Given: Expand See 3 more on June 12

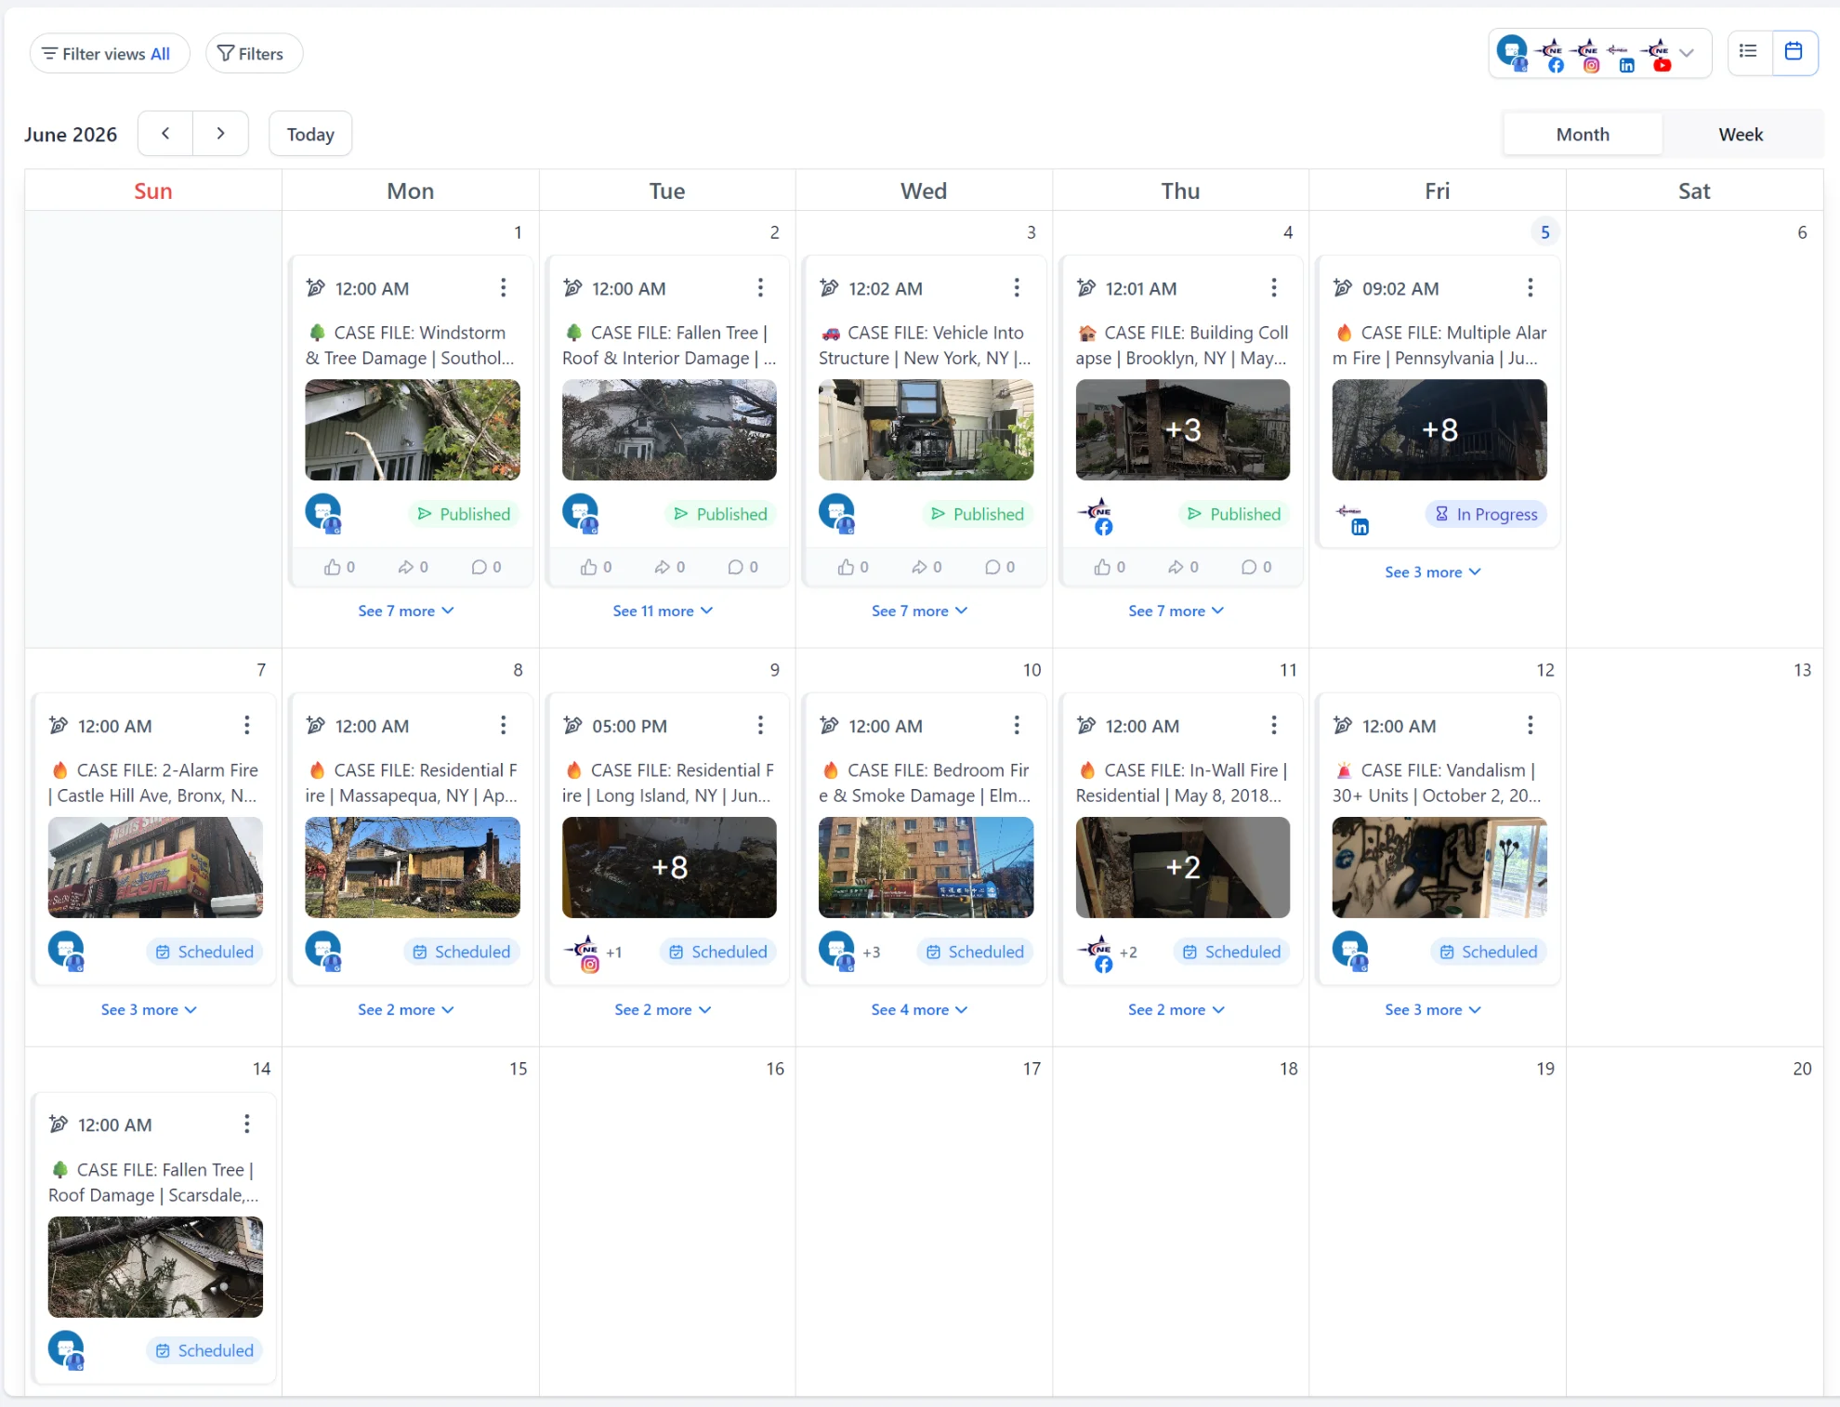Looking at the screenshot, I should click(1433, 1010).
